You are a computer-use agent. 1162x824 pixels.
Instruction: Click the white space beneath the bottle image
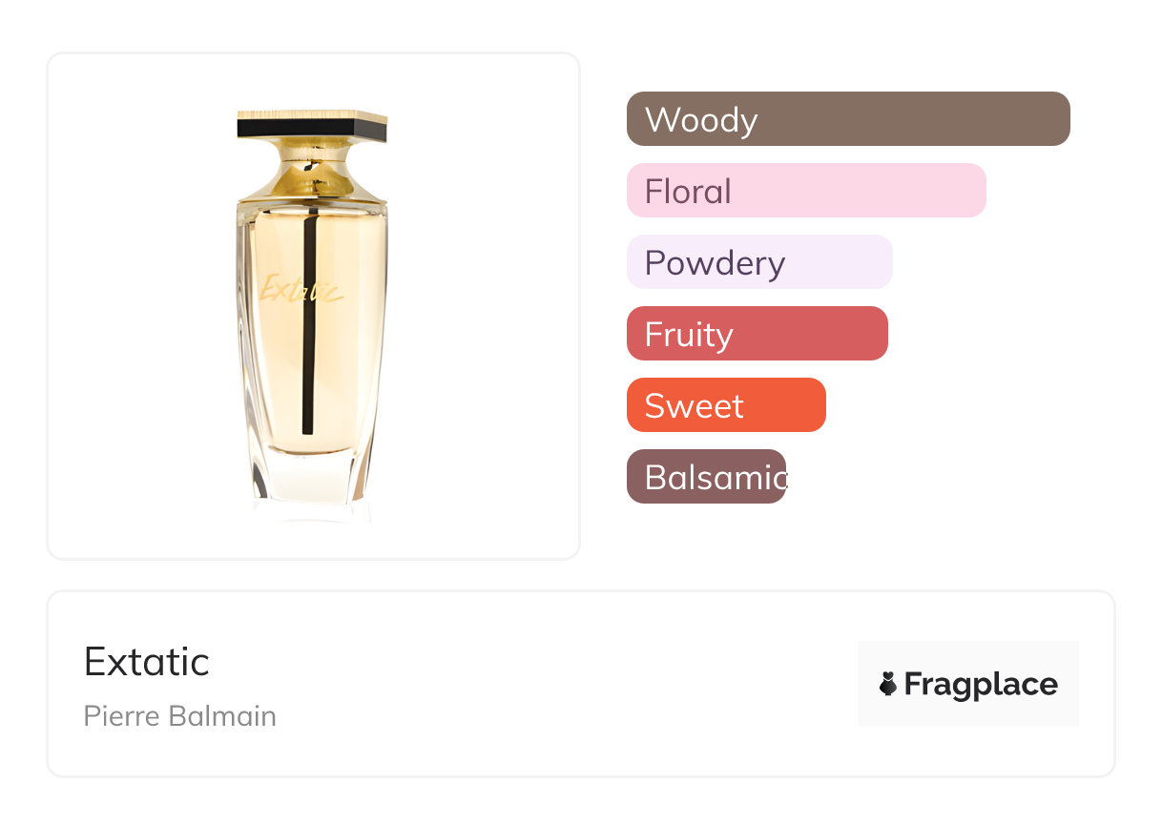pos(313,540)
